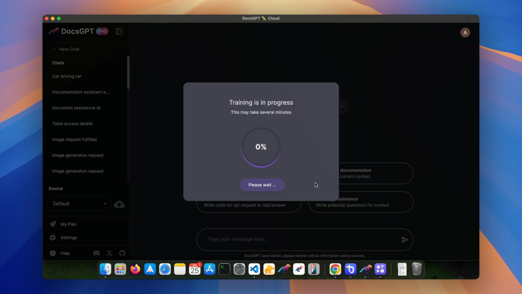Screen dimensions: 522x294
Task: Click the Settings gear icon in sidebar
Action: pyautogui.click(x=53, y=238)
